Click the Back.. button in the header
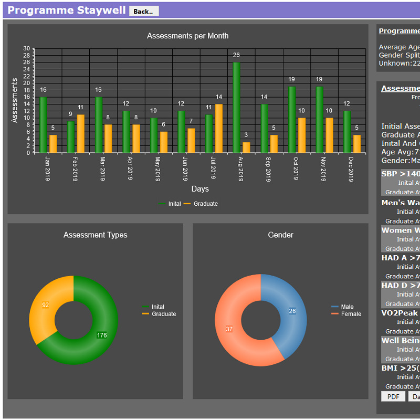 click(143, 11)
